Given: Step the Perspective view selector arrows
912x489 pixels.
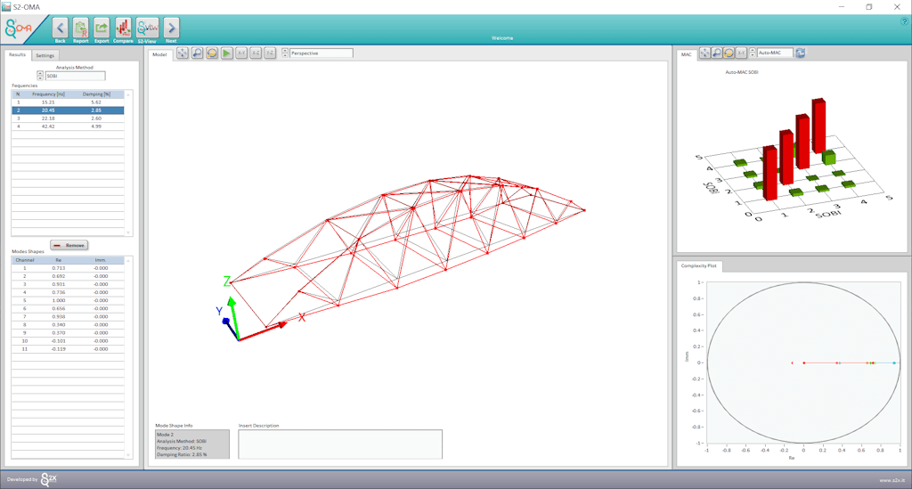Looking at the screenshot, I should [285, 53].
